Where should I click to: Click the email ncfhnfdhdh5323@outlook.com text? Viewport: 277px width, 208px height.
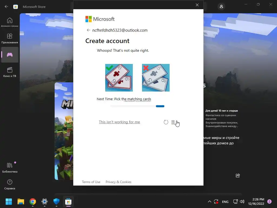tap(120, 30)
